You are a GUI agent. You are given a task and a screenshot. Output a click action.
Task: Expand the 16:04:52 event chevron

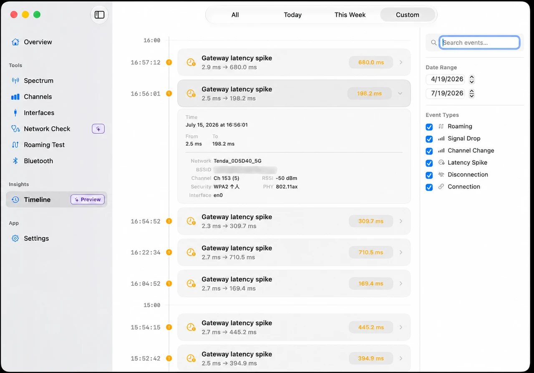401,284
